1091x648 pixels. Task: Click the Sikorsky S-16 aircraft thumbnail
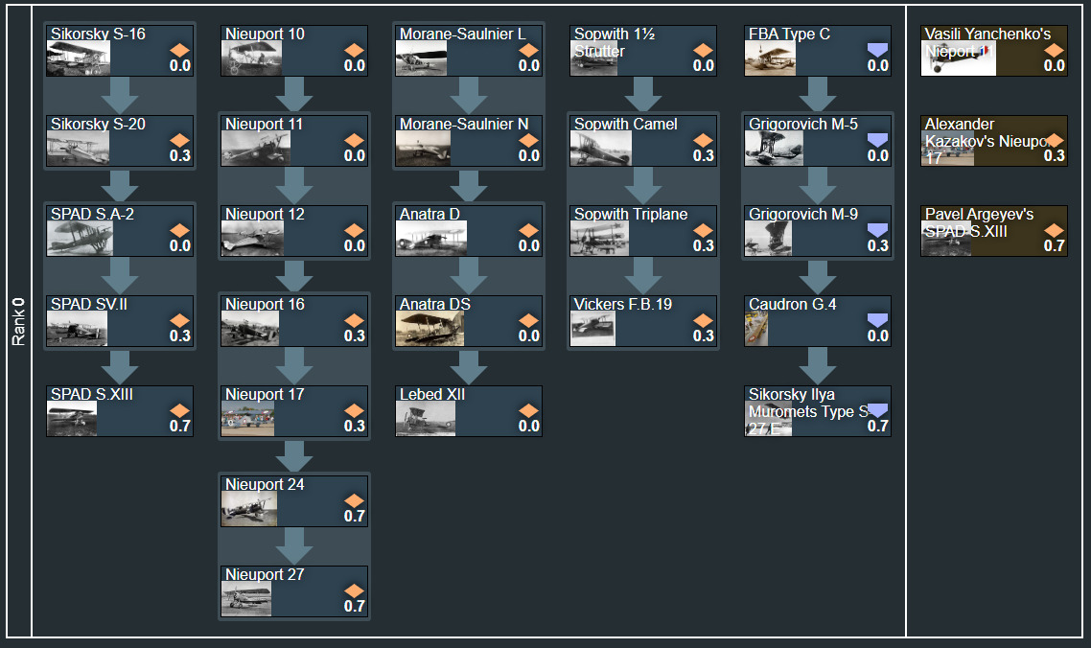tap(78, 58)
